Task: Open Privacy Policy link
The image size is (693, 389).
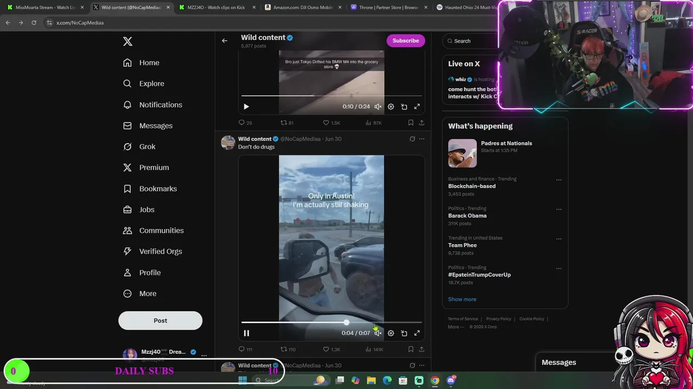Action: [x=499, y=319]
